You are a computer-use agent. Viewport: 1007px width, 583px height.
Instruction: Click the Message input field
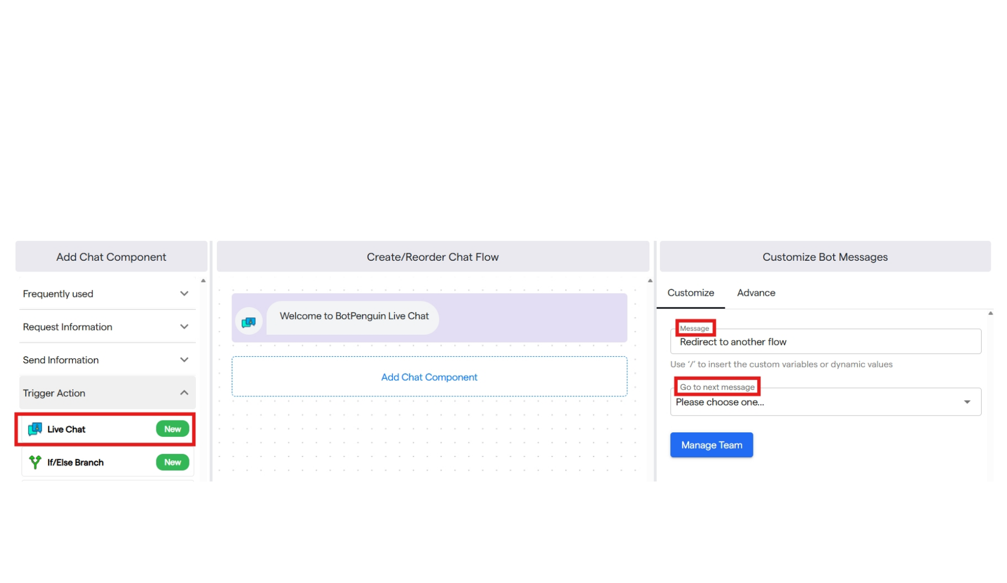825,342
